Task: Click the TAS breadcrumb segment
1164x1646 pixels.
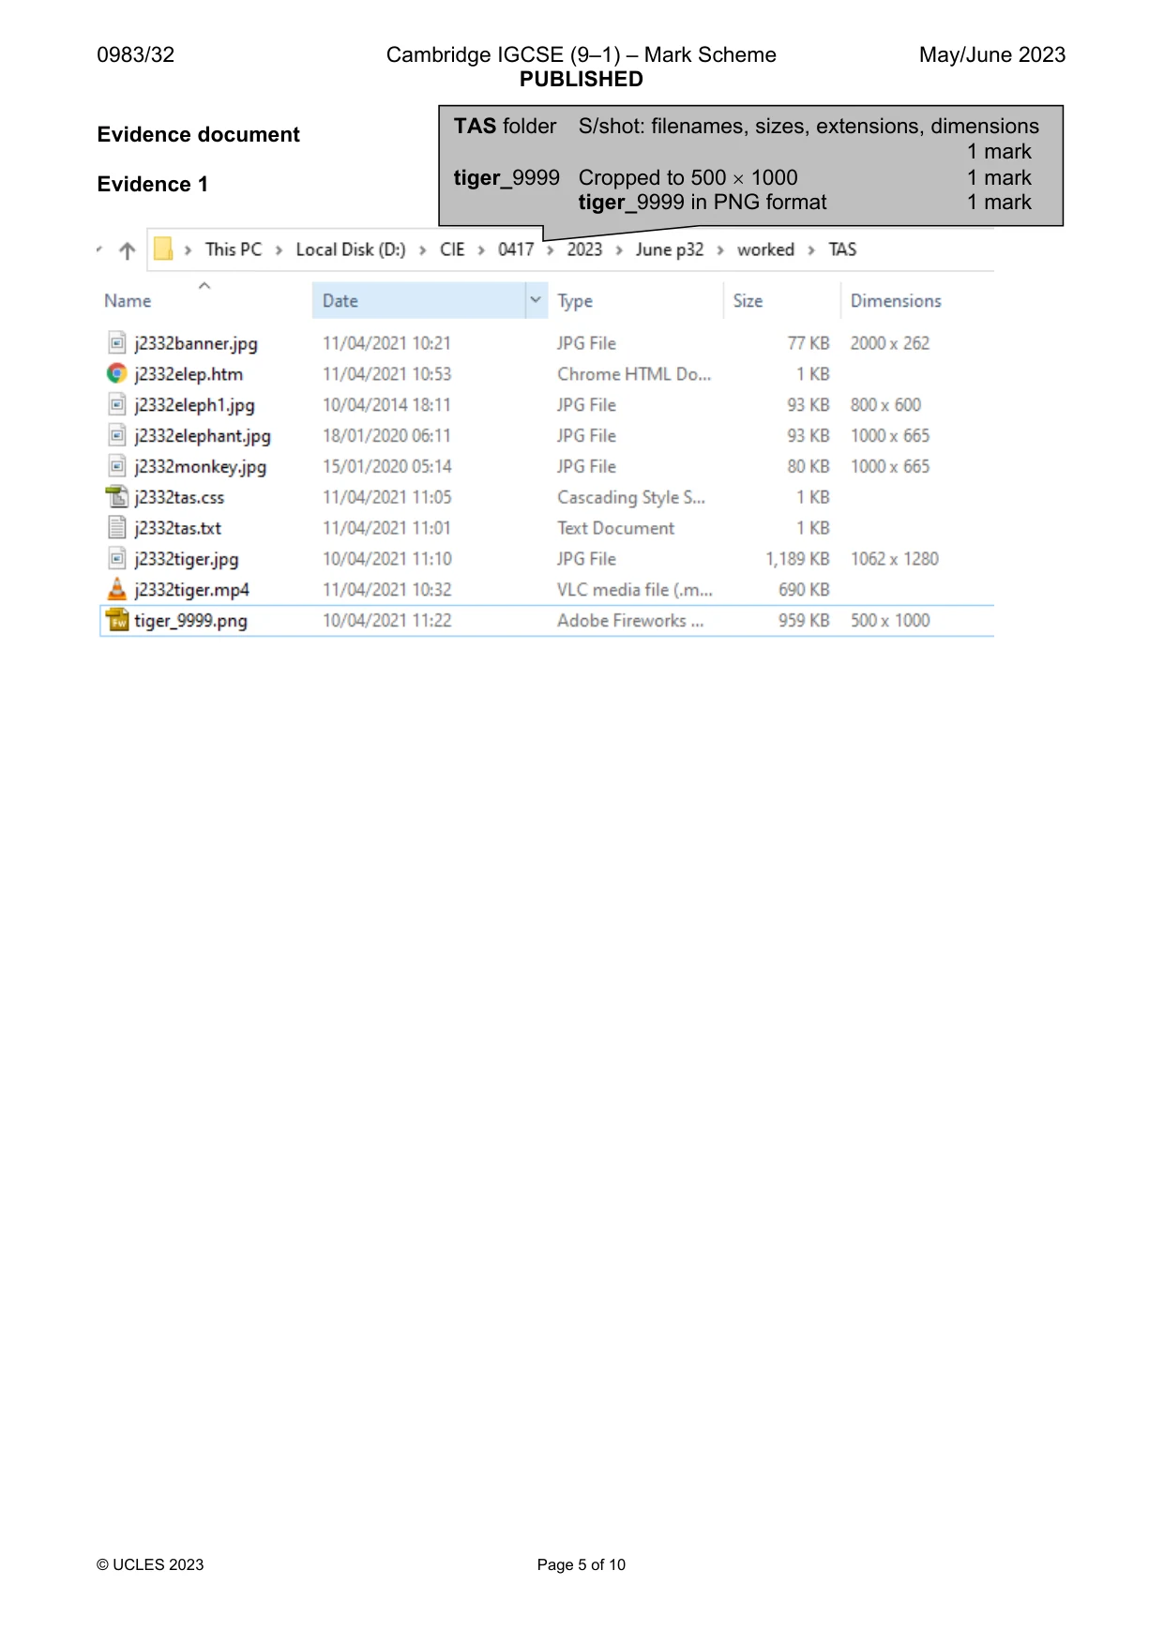Action: pos(842,249)
